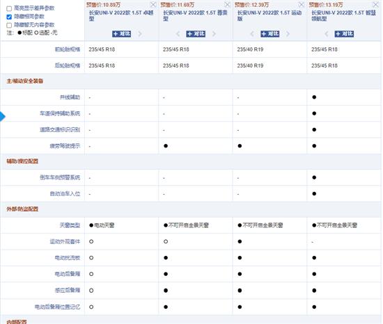Move 尊贵型 column right with its arrow

coord(214,33)
